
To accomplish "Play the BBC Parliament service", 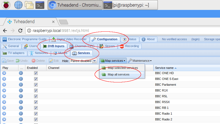I will [x=4, y=85].
